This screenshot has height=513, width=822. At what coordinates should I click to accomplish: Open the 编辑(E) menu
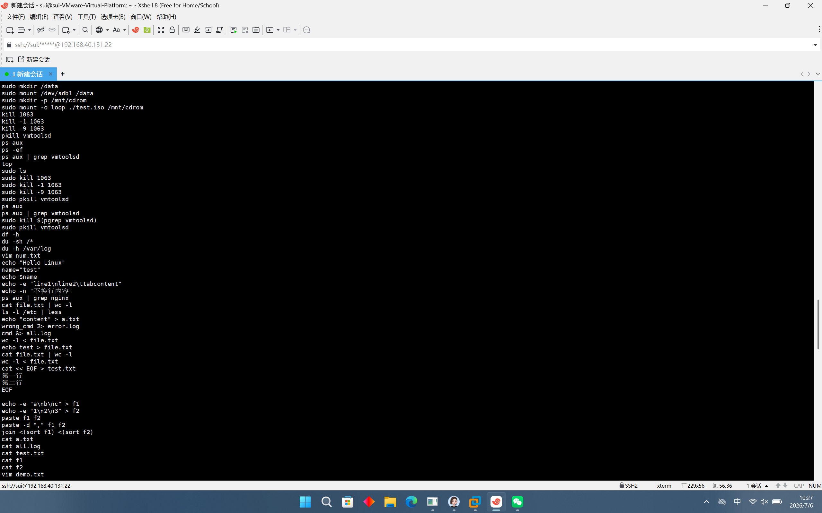coord(39,17)
